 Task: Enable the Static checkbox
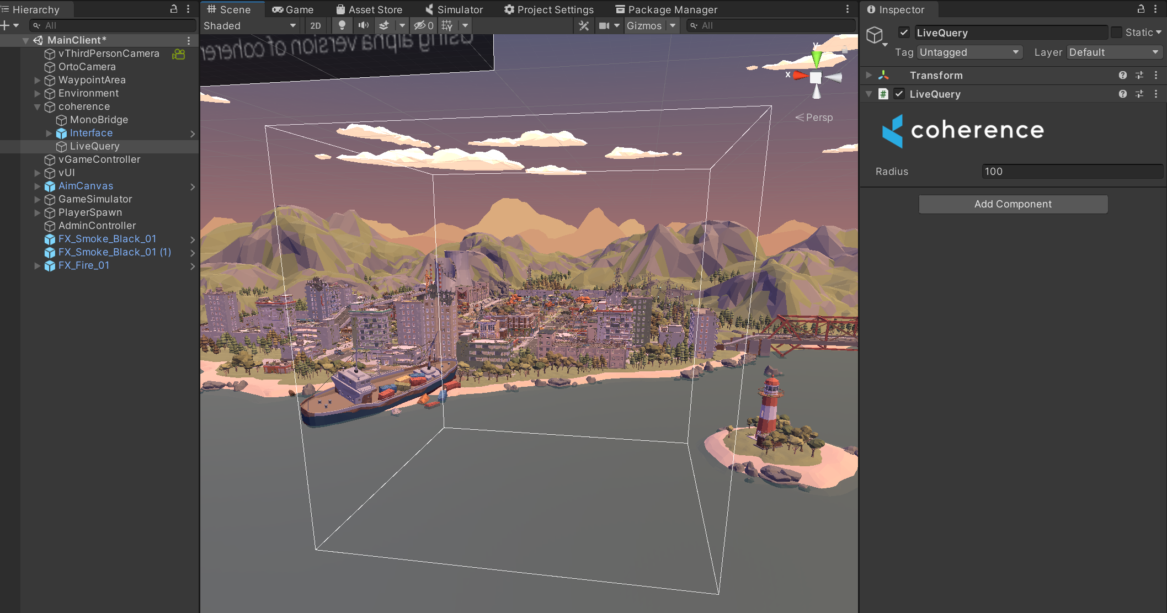tap(1117, 33)
